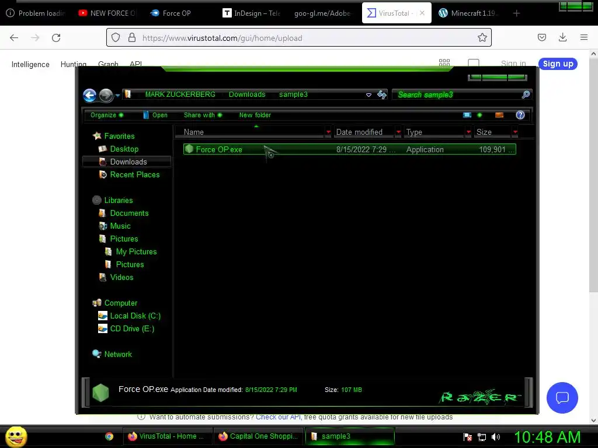Select the Force OP.exe file
598x448 pixels.
click(x=349, y=149)
